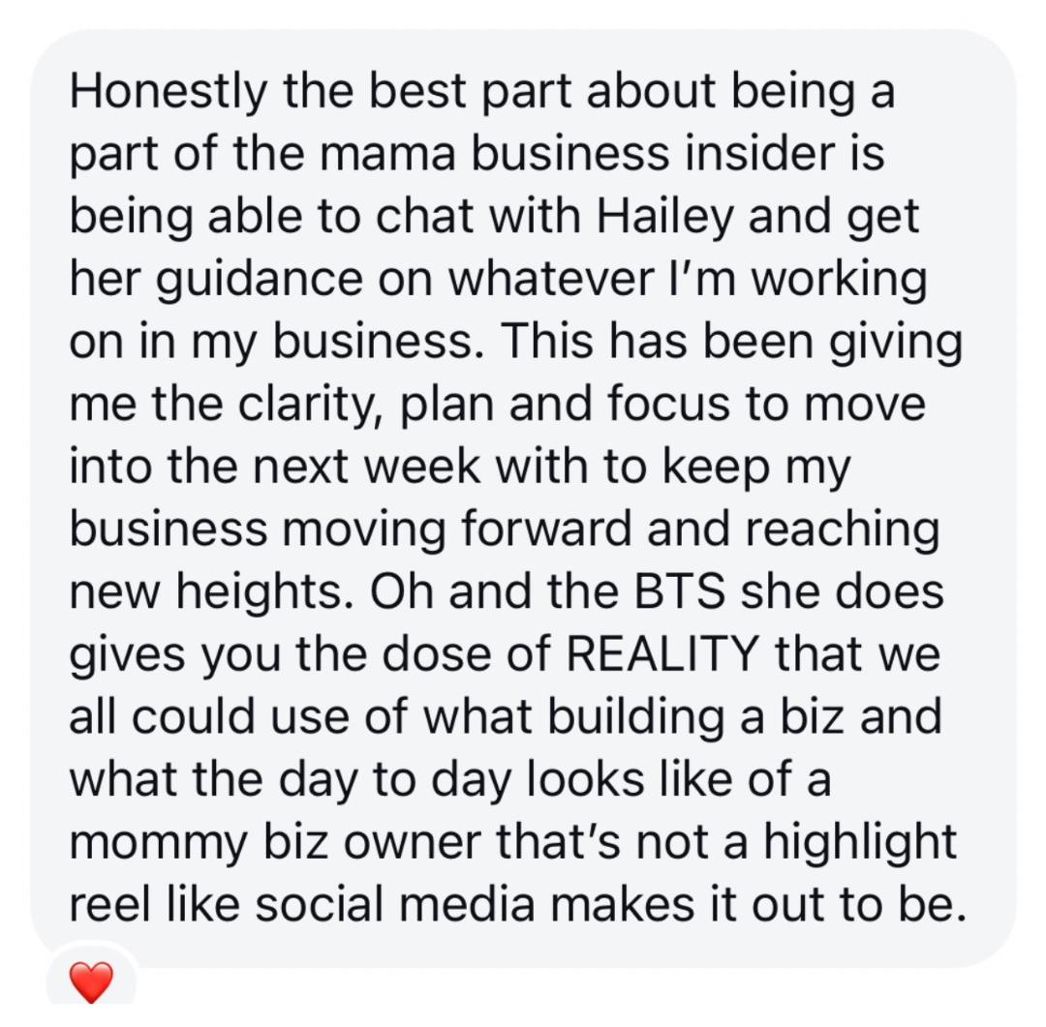Click the phrase 'next week'
The width and height of the screenshot is (1046, 1027).
tap(367, 466)
